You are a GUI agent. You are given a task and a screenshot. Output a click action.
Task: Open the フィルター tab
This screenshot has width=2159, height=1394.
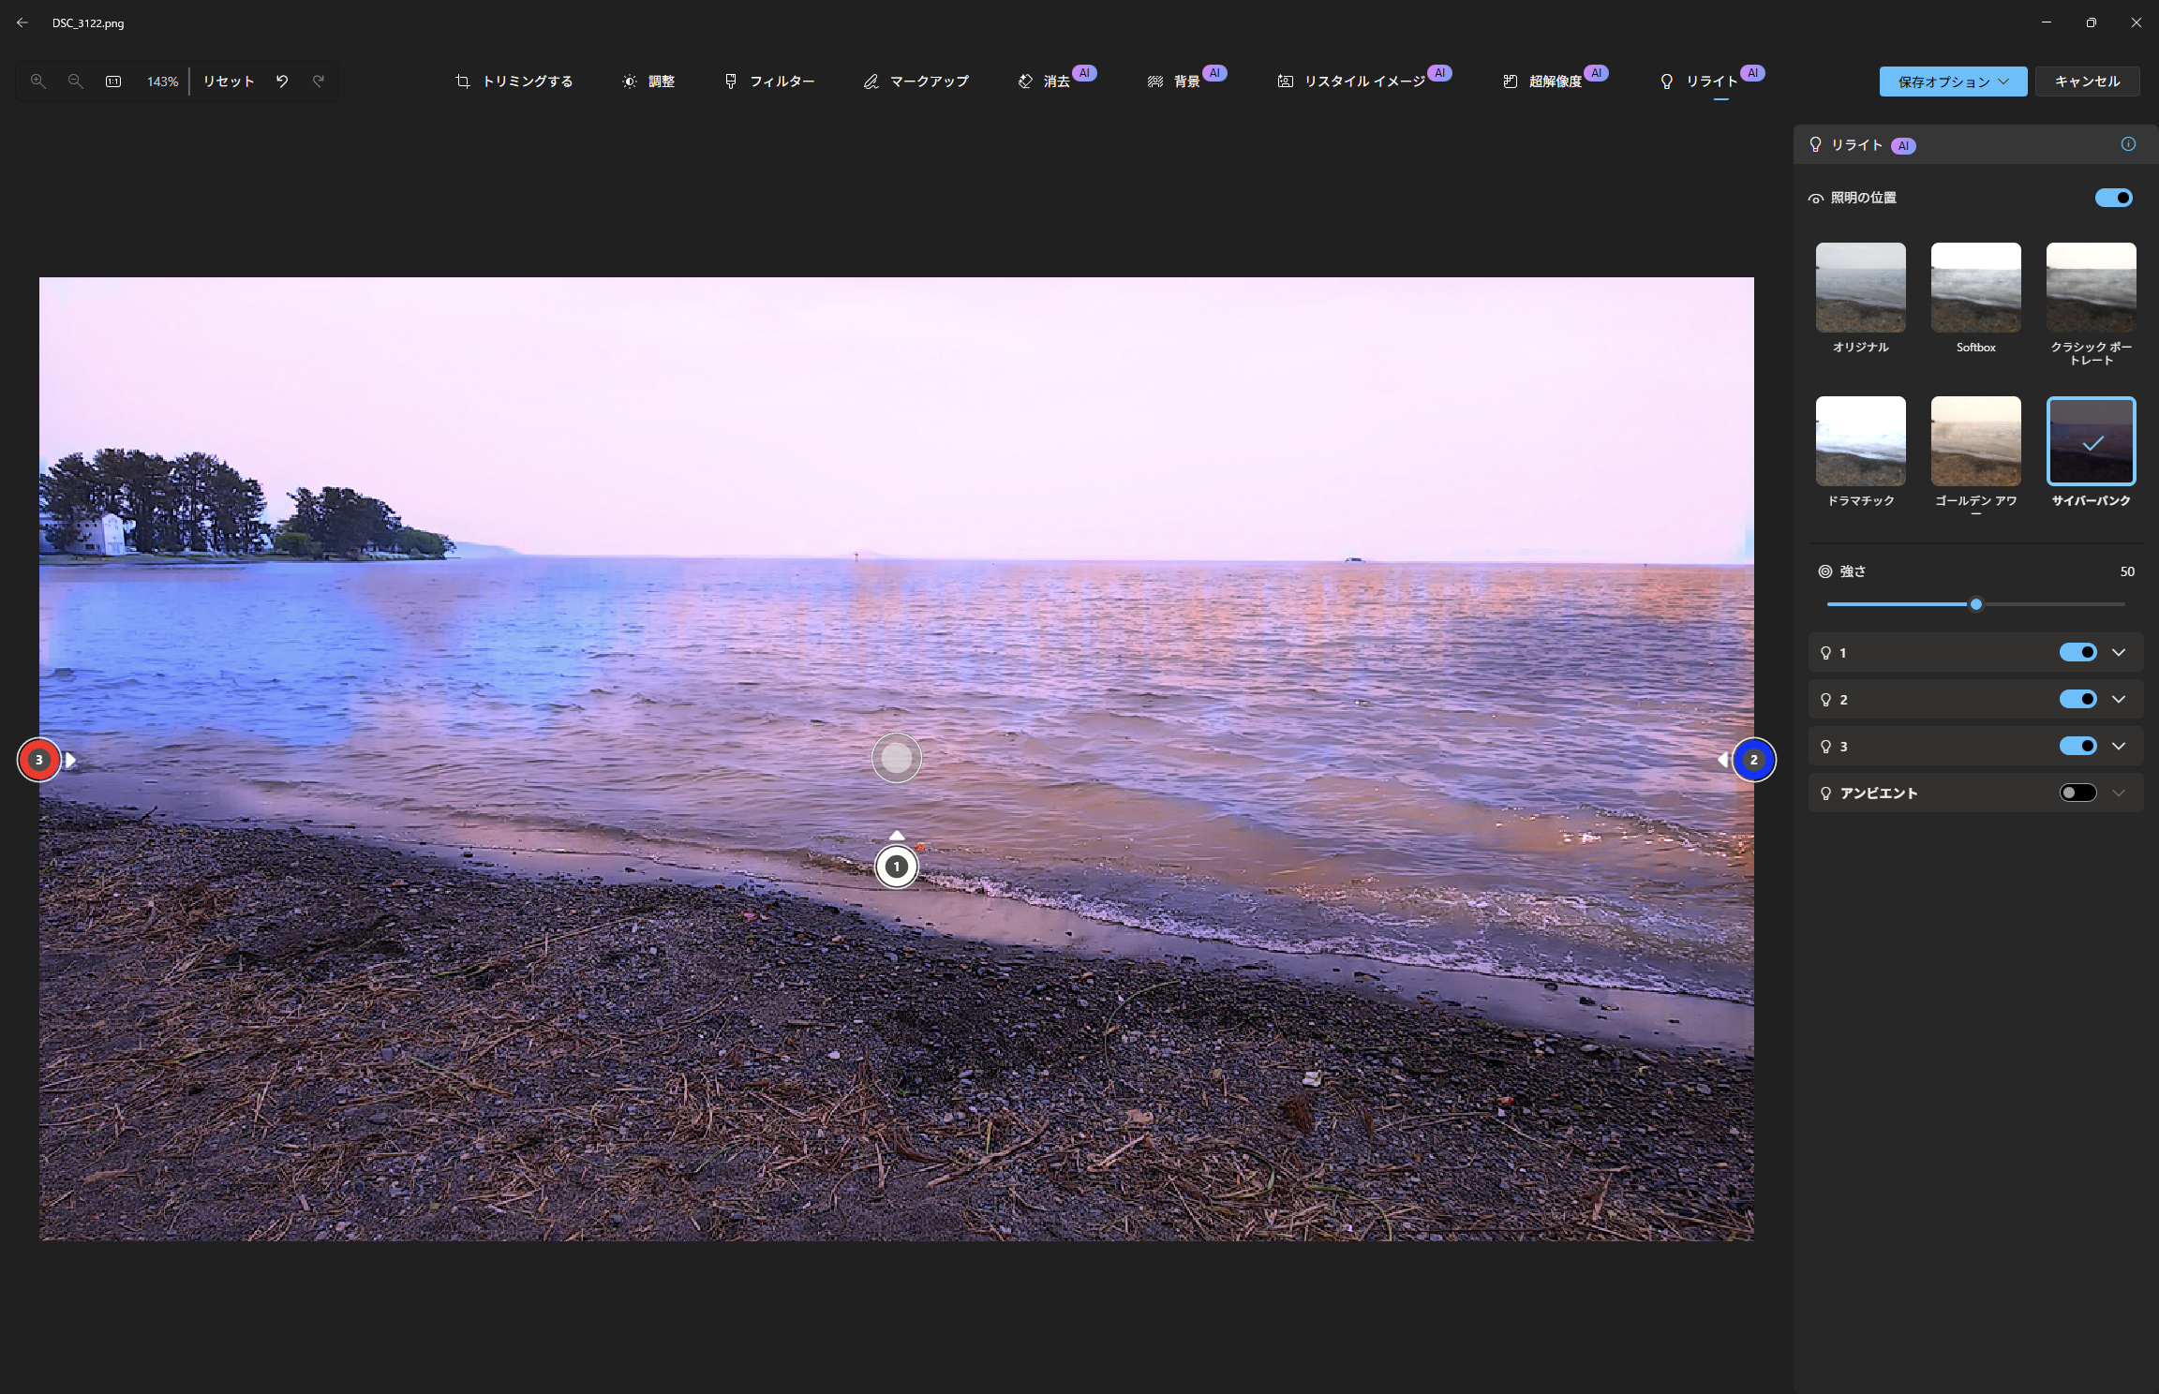click(x=769, y=82)
